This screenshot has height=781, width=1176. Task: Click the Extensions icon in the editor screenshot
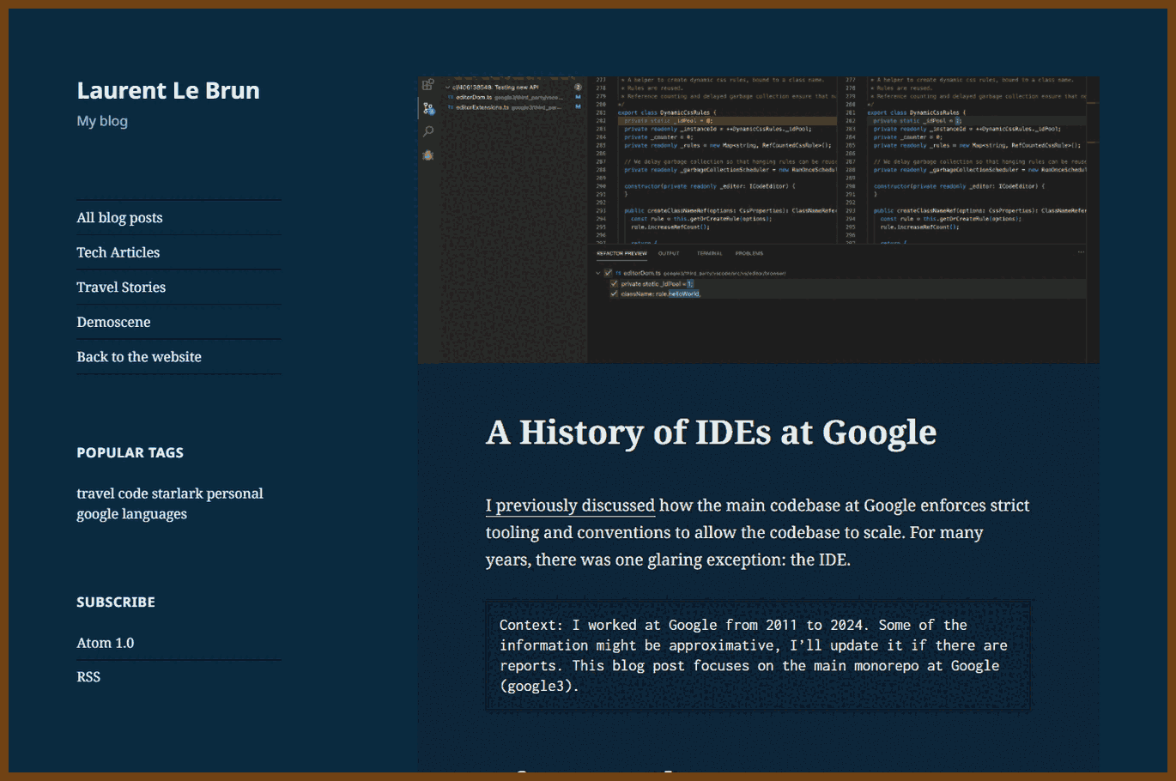[427, 84]
